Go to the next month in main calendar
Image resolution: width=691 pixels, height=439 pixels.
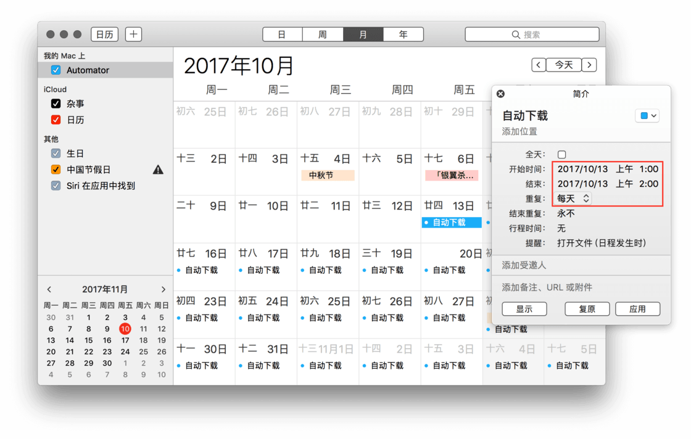(589, 65)
